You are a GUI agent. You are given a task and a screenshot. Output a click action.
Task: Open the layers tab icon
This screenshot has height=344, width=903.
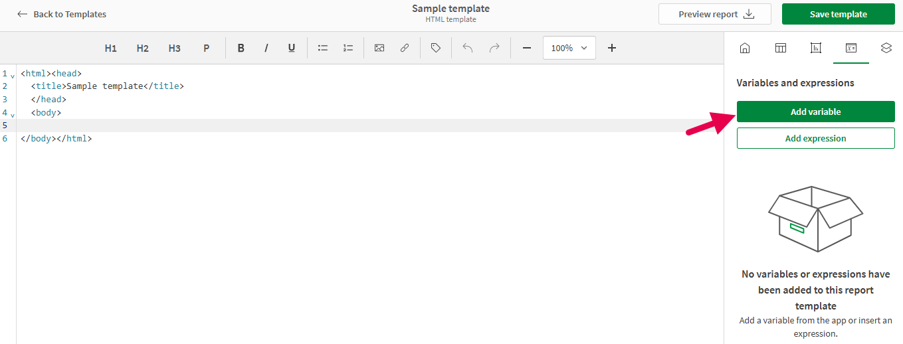click(x=886, y=48)
